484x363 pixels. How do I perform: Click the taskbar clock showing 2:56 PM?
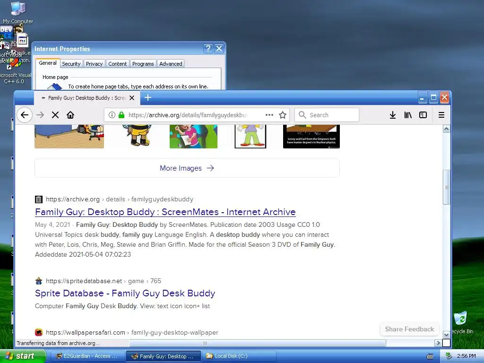point(466,356)
